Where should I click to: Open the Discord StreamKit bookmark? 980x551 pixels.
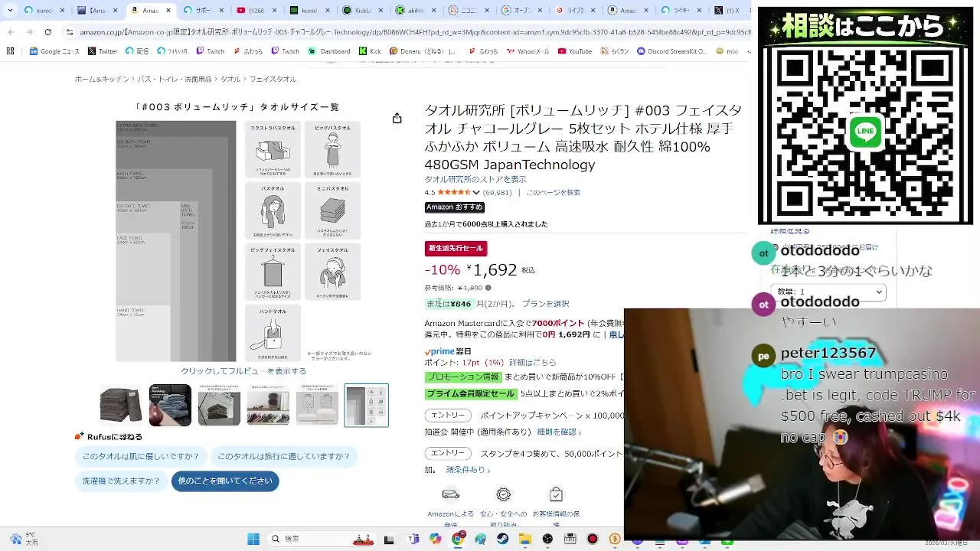(x=672, y=51)
